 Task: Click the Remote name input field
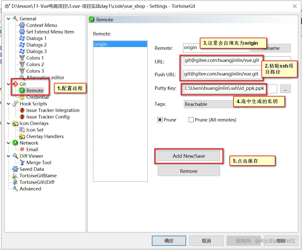click(216, 48)
